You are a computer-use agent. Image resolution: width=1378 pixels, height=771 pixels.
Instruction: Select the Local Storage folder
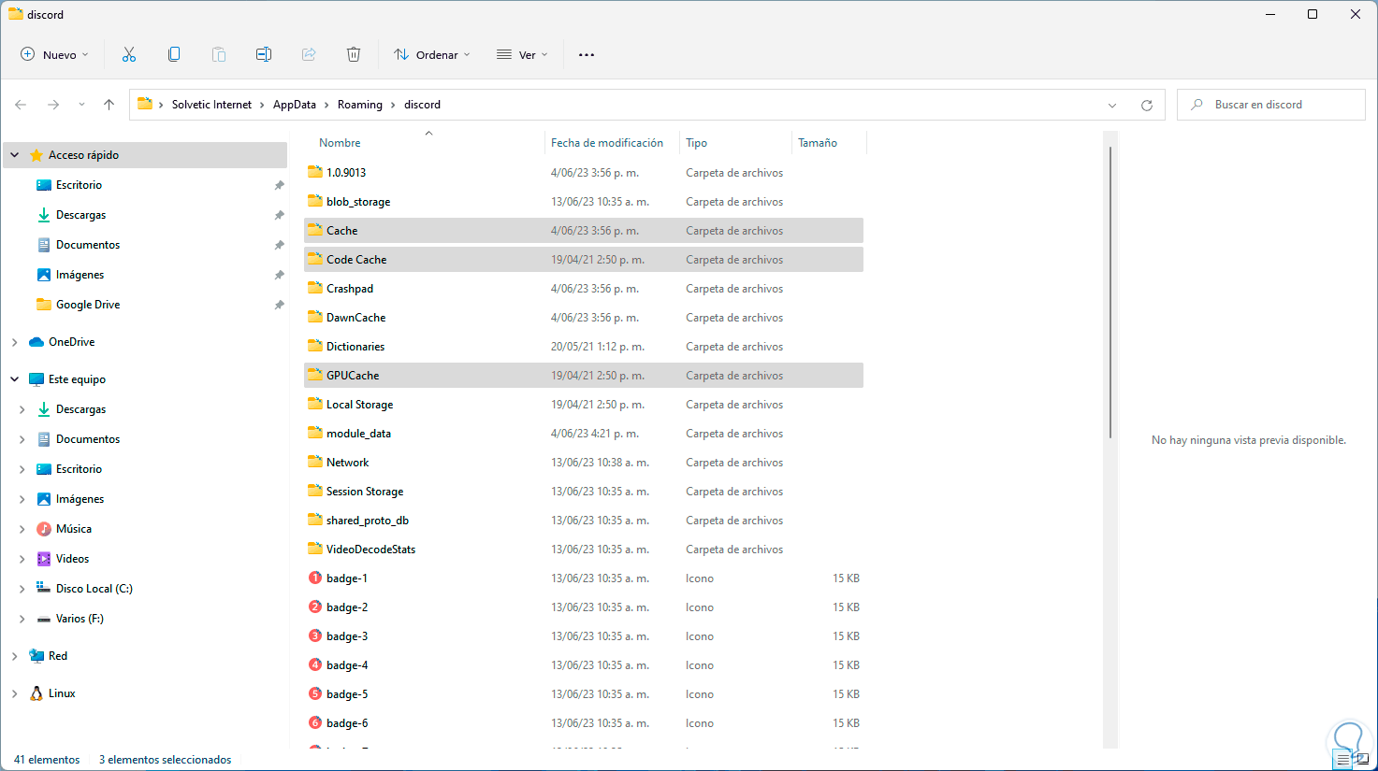[359, 405]
